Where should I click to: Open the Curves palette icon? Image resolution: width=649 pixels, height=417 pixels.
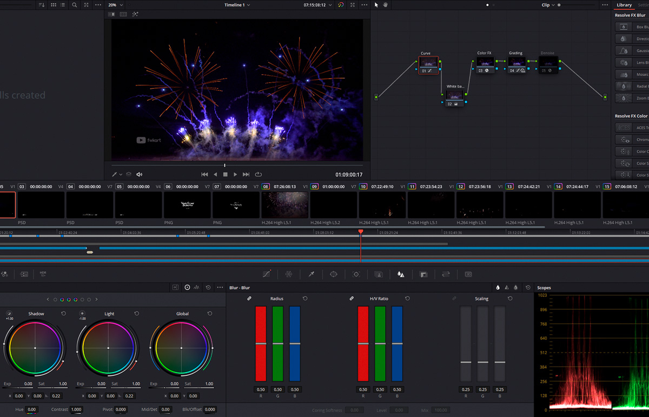(x=267, y=275)
